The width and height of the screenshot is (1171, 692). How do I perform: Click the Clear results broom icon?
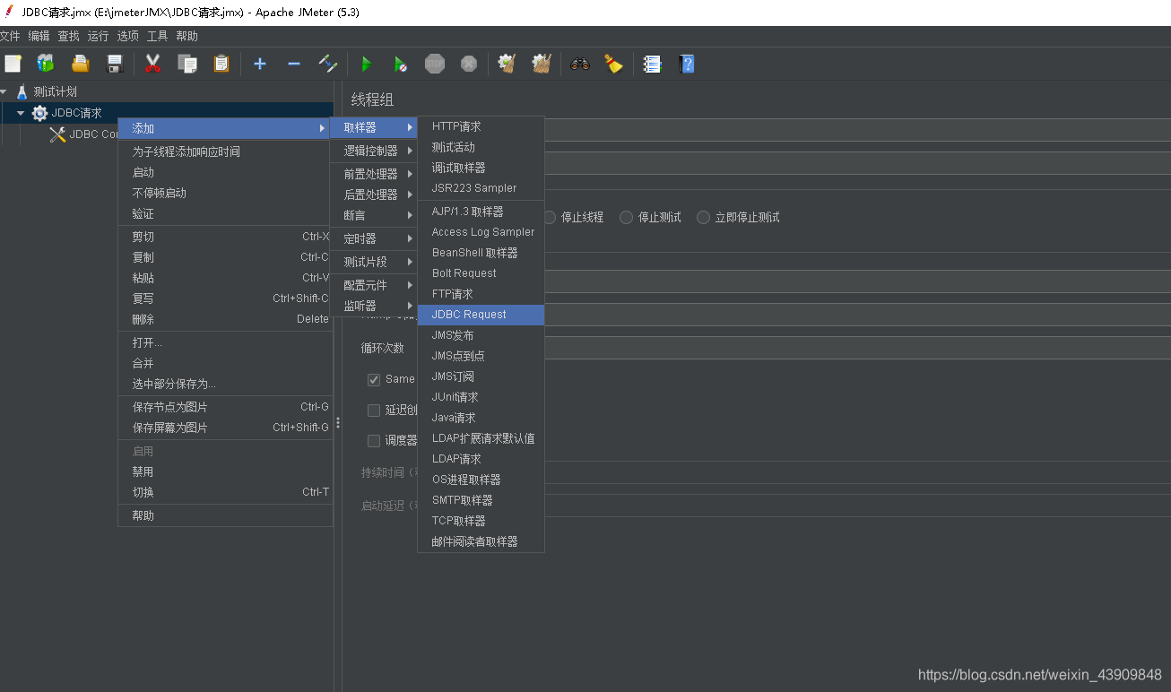click(507, 64)
